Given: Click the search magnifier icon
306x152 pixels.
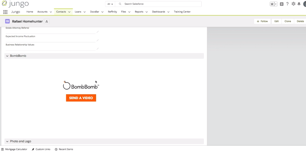Looking at the screenshot, I should tap(120, 4).
